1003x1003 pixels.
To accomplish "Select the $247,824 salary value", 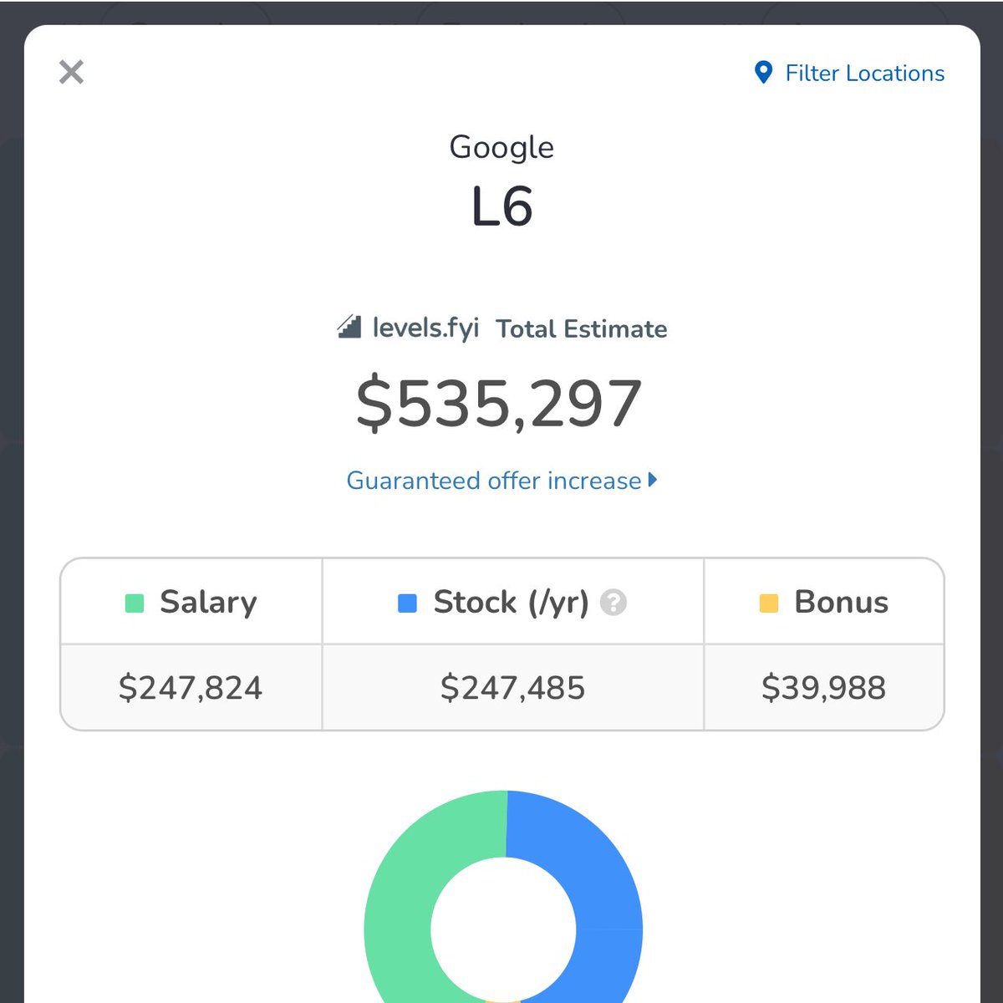I will (x=191, y=688).
